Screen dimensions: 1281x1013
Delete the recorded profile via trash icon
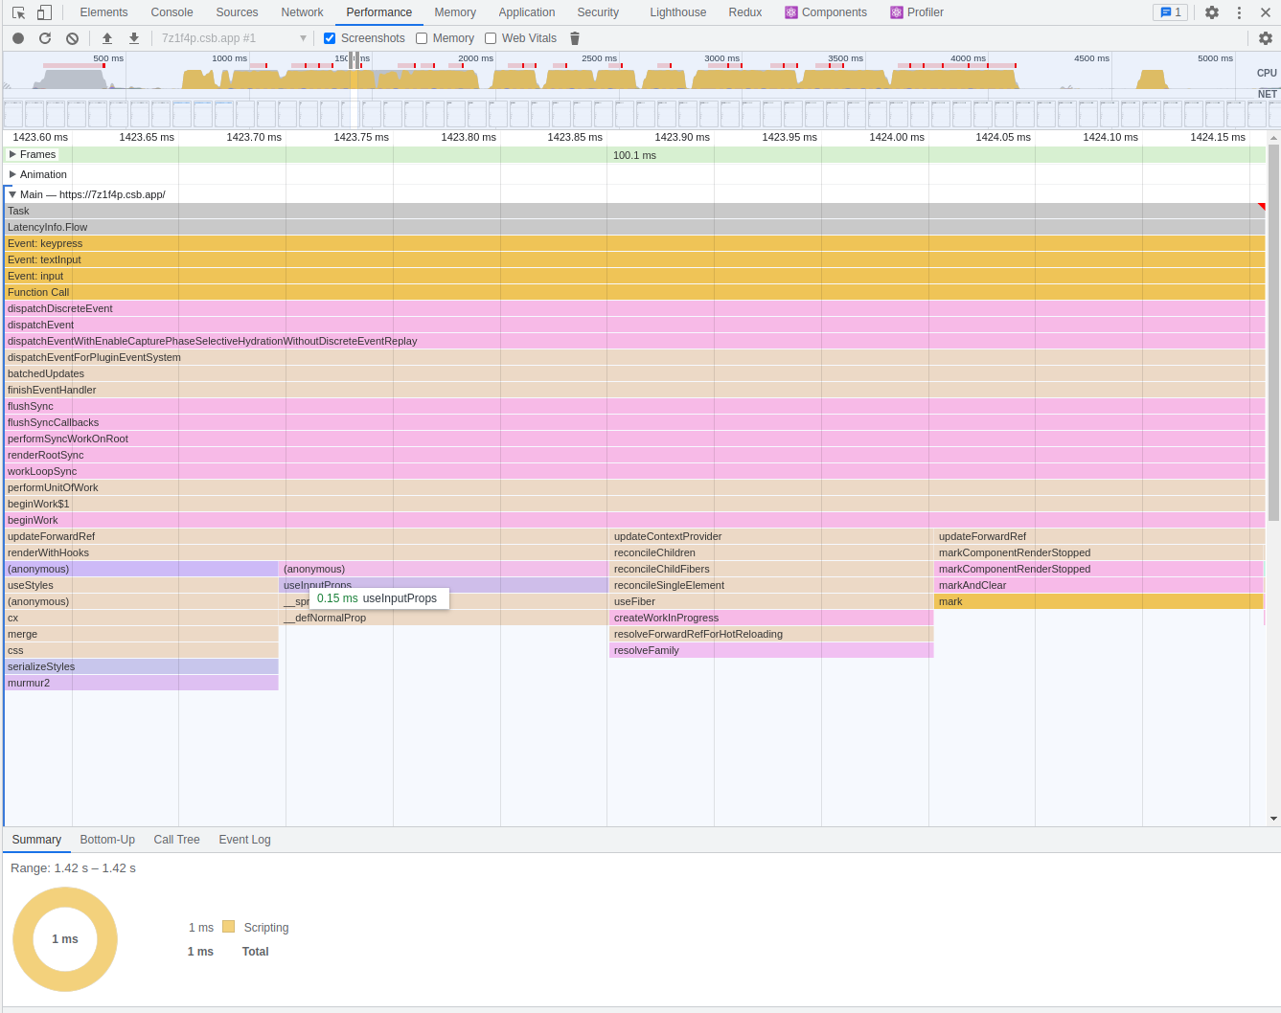click(574, 37)
